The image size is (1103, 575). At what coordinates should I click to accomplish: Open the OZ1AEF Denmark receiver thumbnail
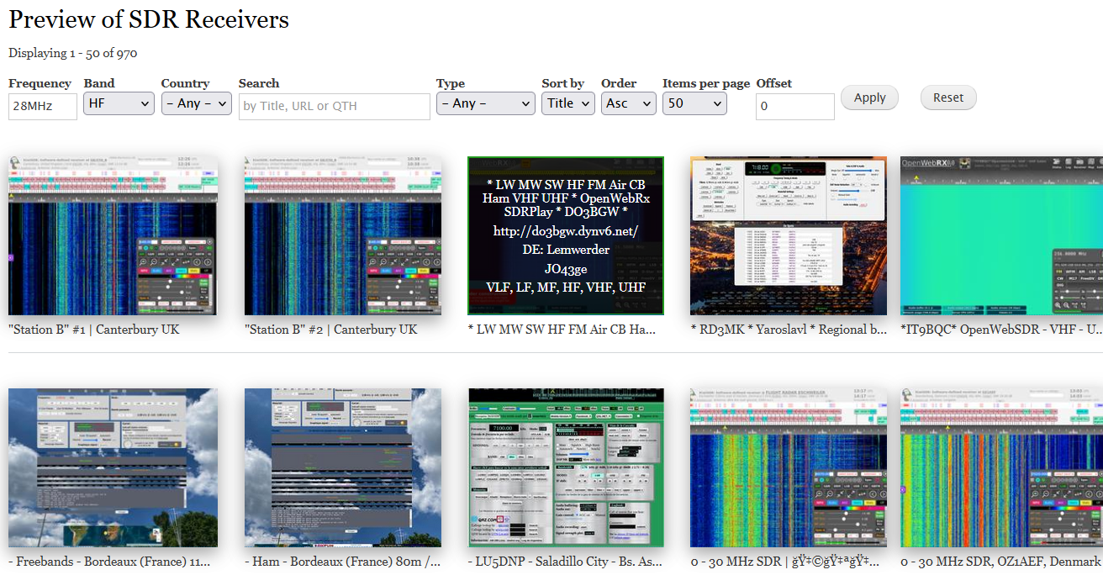(x=1001, y=467)
